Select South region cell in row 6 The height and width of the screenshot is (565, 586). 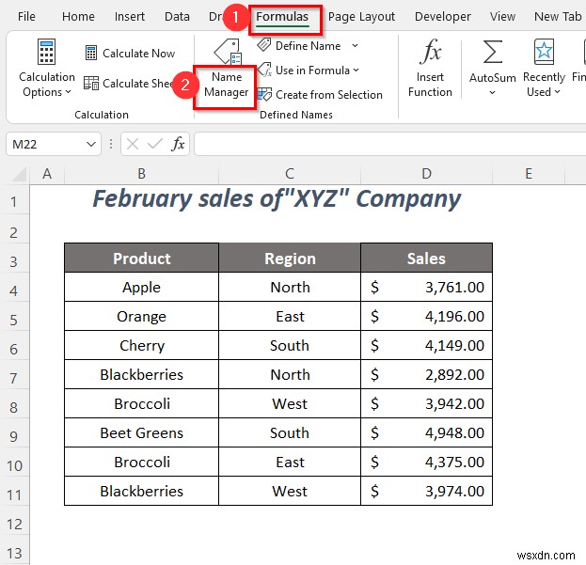[x=290, y=345]
